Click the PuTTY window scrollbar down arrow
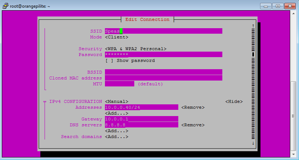This screenshot has height=160, width=299. pos(293,155)
